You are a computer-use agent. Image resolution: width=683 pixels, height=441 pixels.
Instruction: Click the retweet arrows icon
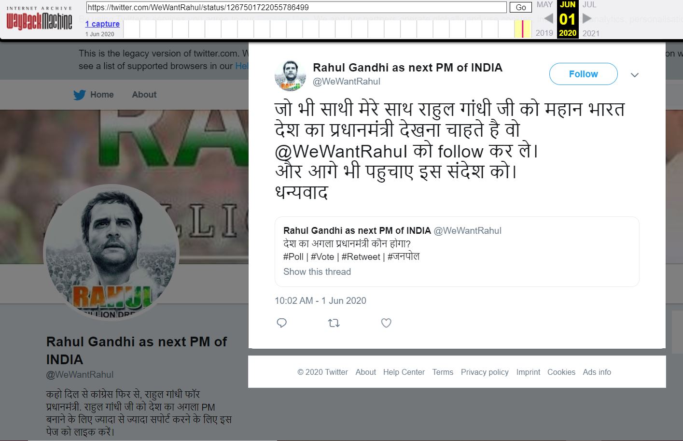point(334,323)
